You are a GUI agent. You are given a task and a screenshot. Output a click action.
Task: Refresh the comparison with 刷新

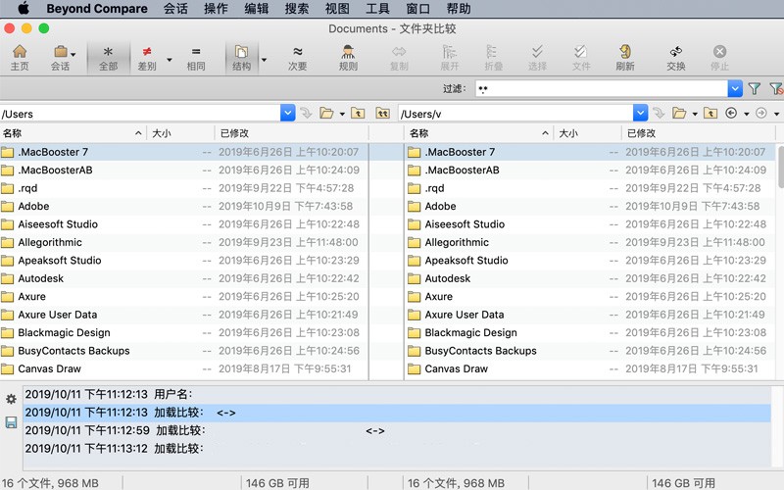625,58
